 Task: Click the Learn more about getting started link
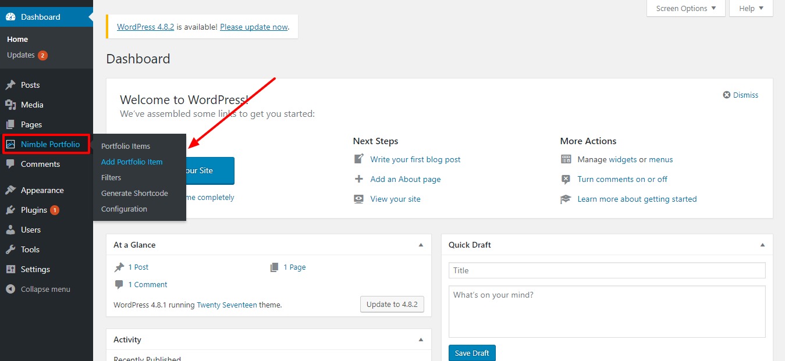(x=637, y=199)
